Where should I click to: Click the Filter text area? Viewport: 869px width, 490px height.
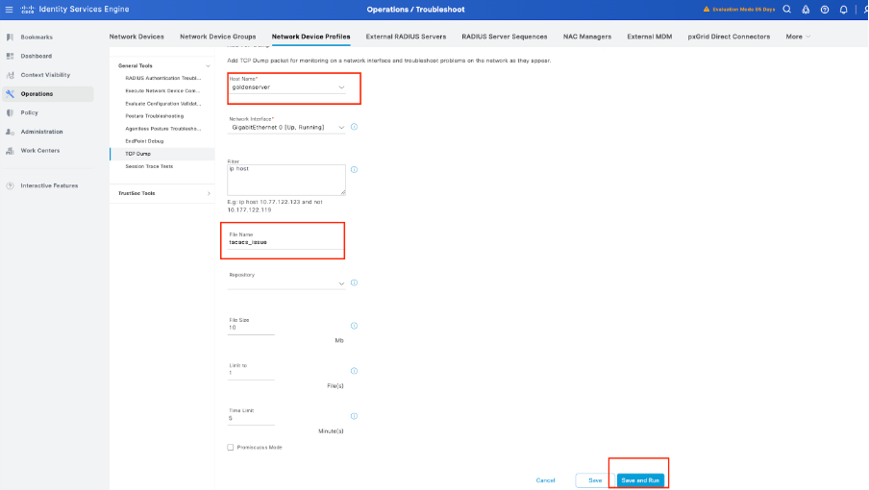(x=286, y=180)
